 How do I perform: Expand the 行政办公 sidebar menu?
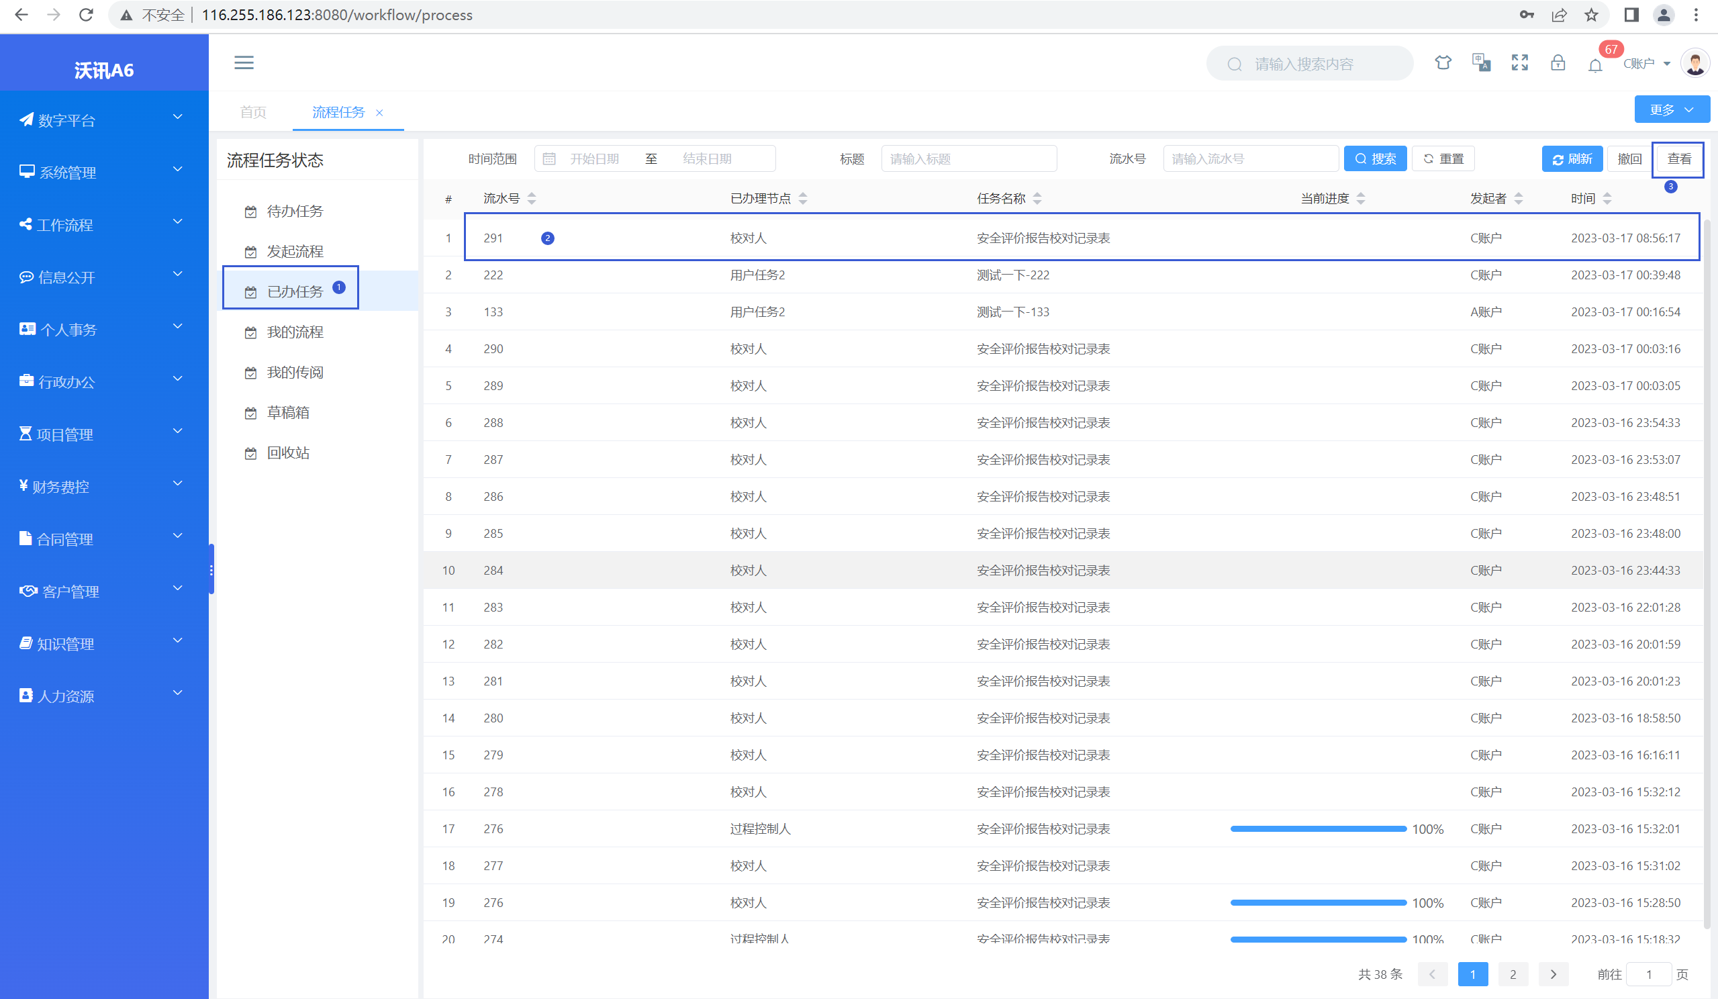tap(104, 381)
